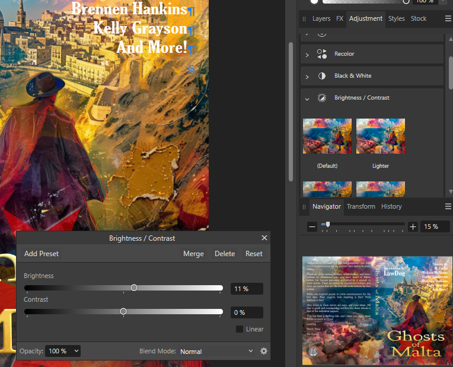
Task: Click the Navigator zoom in plus icon
Action: pos(413,226)
